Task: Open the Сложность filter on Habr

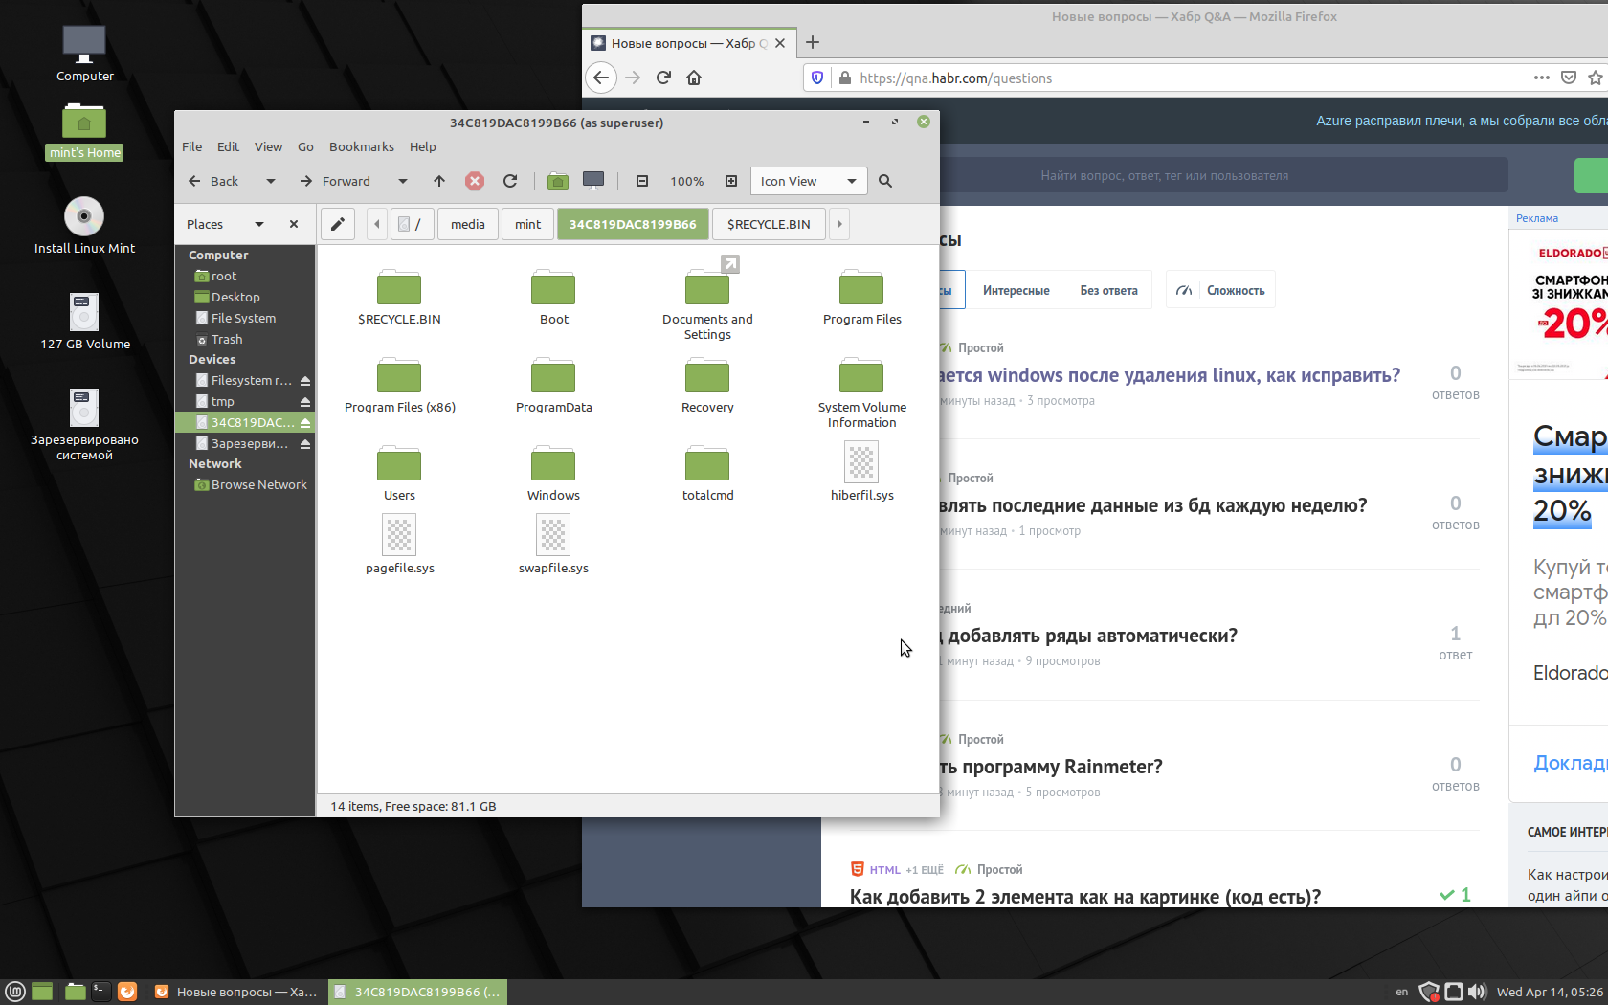Action: (x=1221, y=290)
